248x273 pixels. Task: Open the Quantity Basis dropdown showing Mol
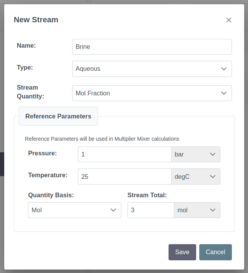click(74, 210)
